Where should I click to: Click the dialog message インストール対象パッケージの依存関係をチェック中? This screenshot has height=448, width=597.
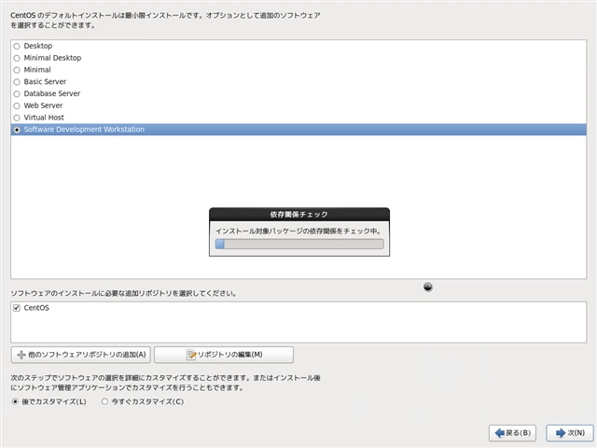click(x=298, y=231)
